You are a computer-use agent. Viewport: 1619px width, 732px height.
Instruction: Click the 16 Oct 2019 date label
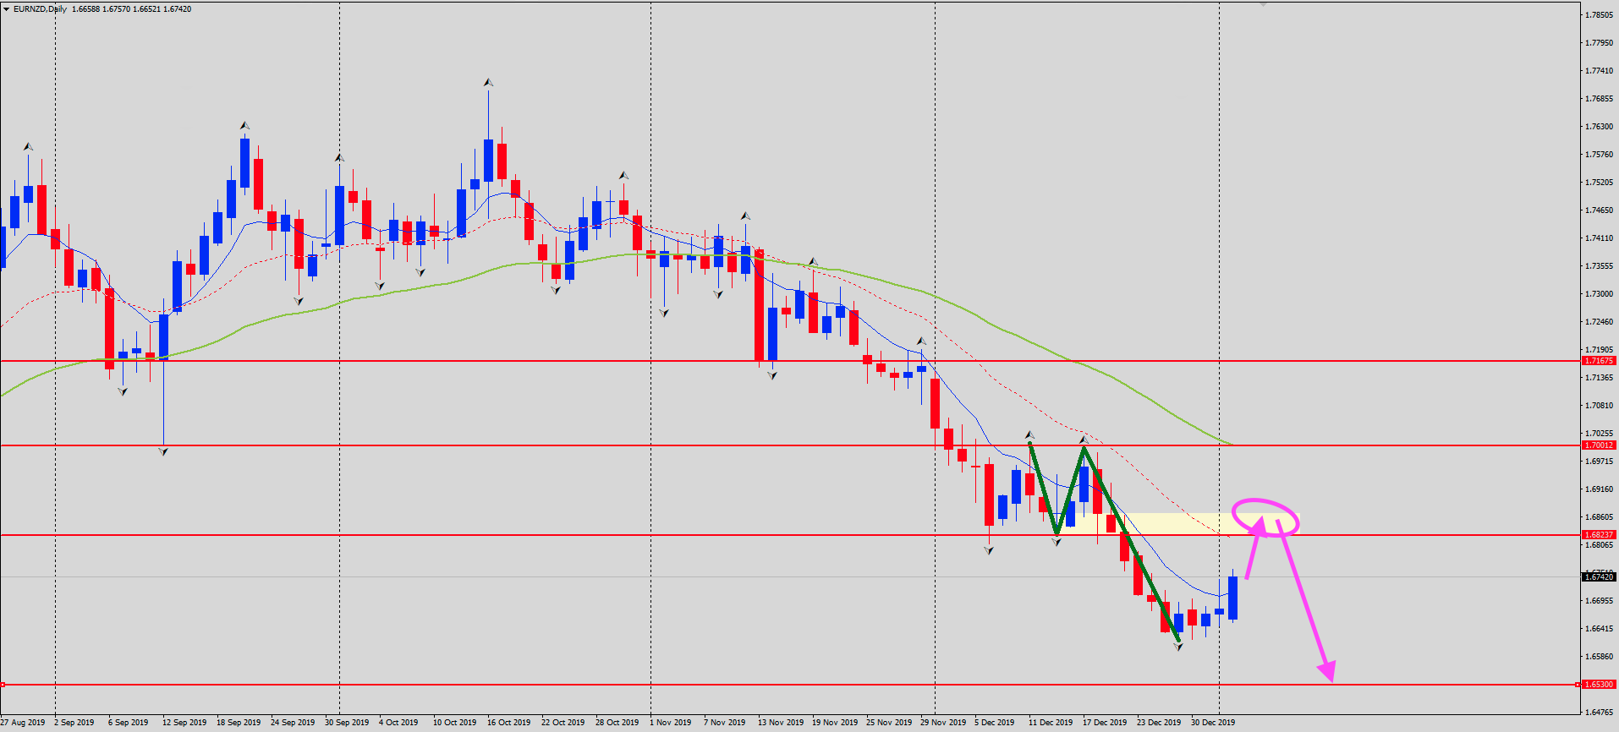(x=509, y=723)
